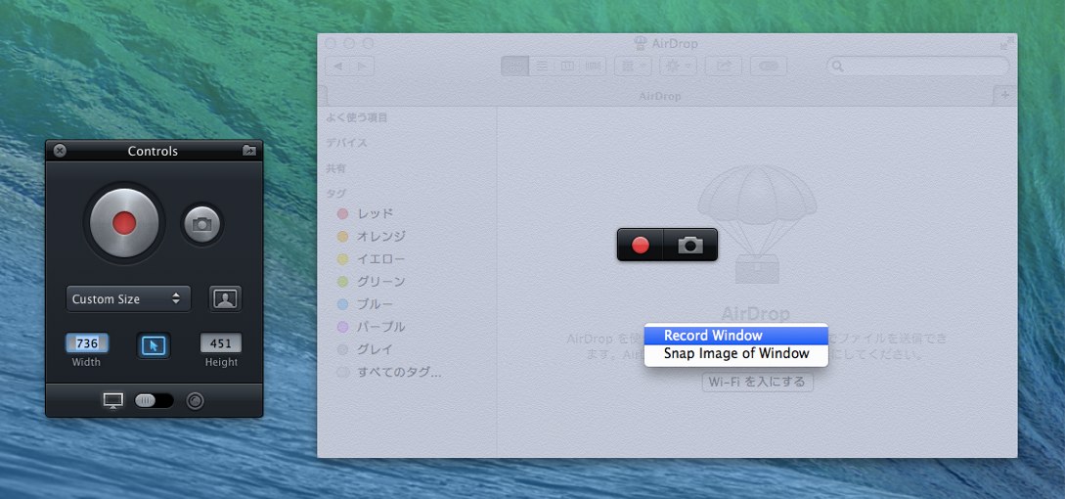Take a snapshot using the Controls camera button
The image size is (1065, 499).
pyautogui.click(x=201, y=224)
